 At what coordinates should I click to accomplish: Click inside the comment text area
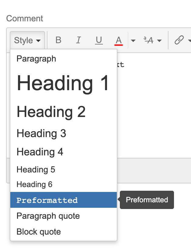tap(154, 105)
